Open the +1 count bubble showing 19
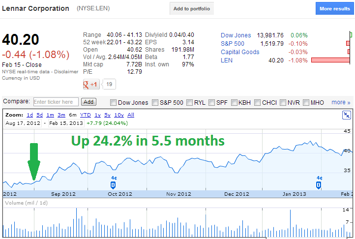355x239 pixels. pyautogui.click(x=109, y=84)
